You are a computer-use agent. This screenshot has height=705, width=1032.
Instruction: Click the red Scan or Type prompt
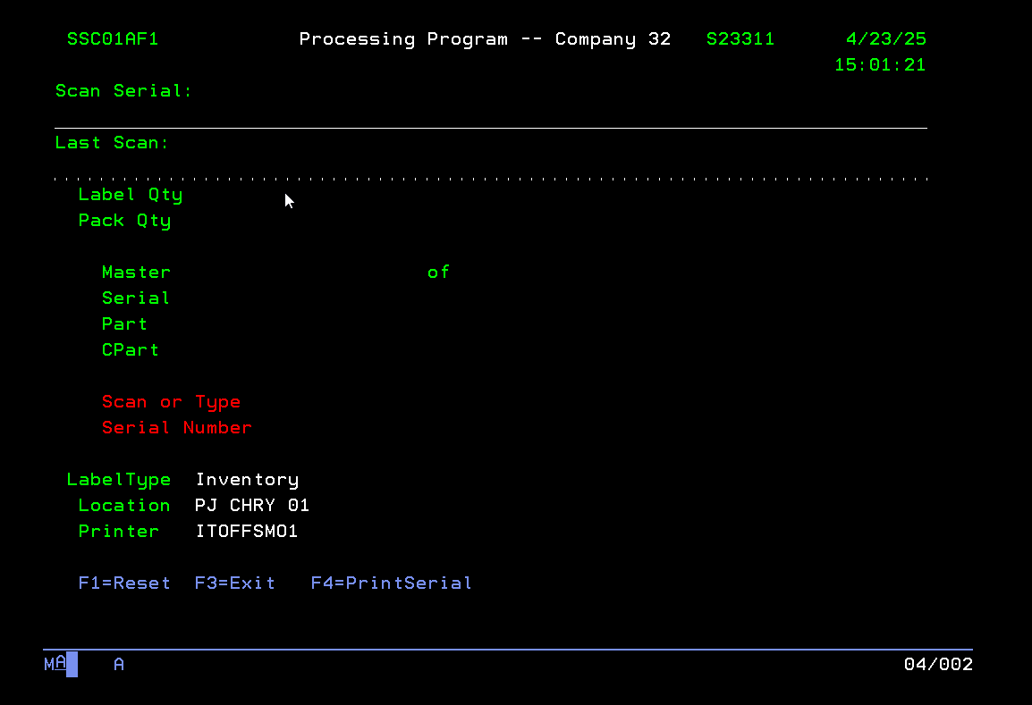[x=171, y=402]
